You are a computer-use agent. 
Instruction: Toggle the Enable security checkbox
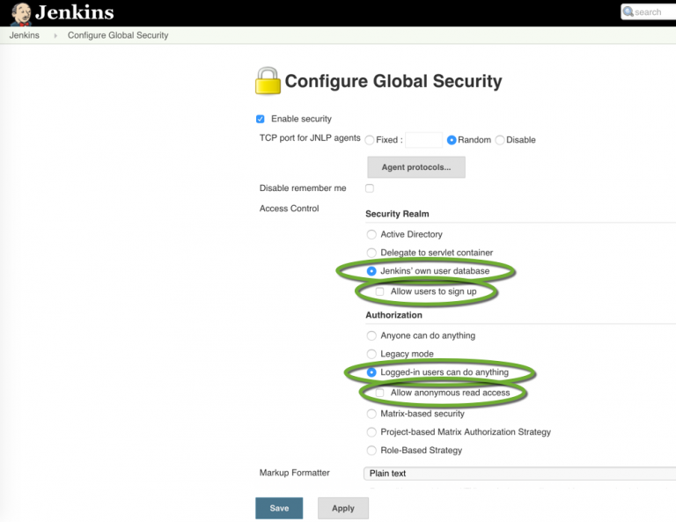(x=261, y=119)
